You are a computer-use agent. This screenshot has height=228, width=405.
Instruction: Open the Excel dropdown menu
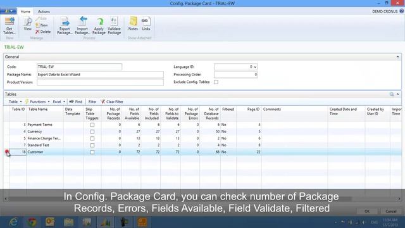pos(59,101)
